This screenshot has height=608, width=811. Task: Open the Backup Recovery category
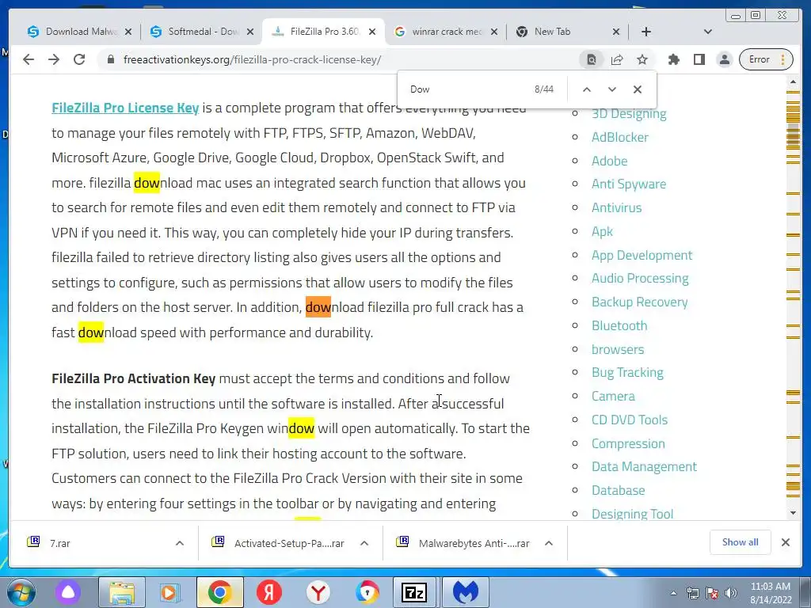640,302
